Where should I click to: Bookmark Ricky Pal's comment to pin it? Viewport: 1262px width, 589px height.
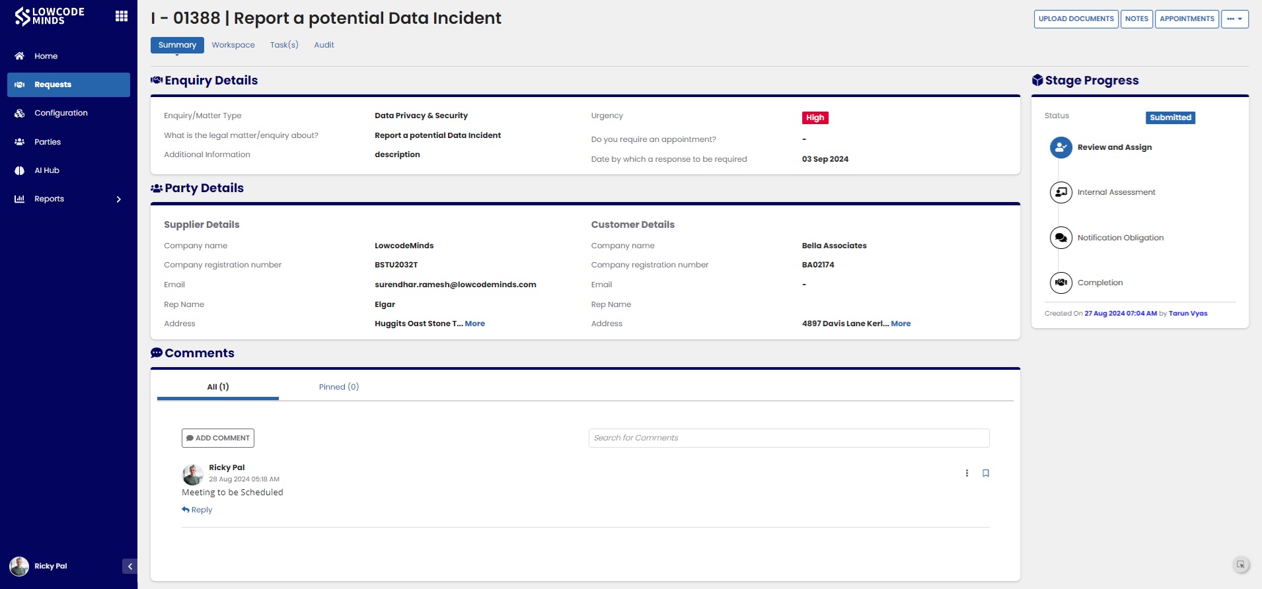pos(986,473)
